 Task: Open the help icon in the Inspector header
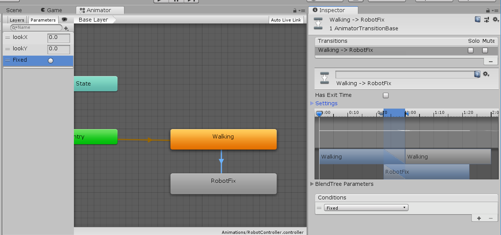[478, 19]
